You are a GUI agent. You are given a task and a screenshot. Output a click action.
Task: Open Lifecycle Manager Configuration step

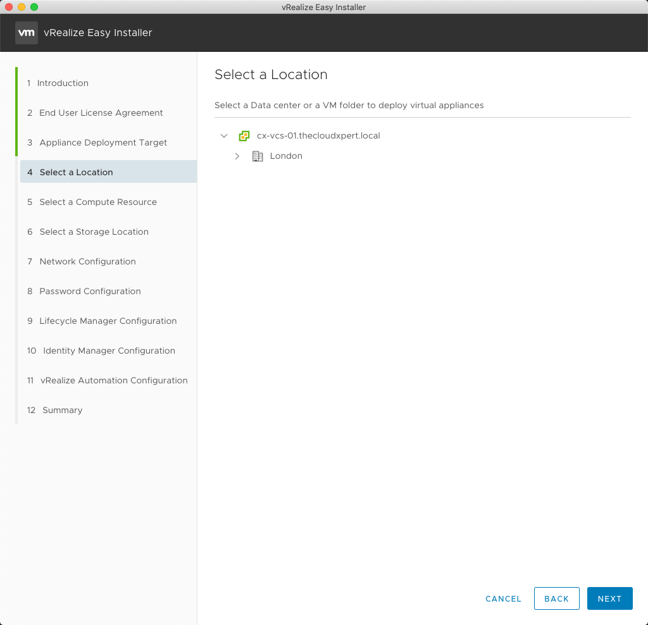pyautogui.click(x=108, y=321)
